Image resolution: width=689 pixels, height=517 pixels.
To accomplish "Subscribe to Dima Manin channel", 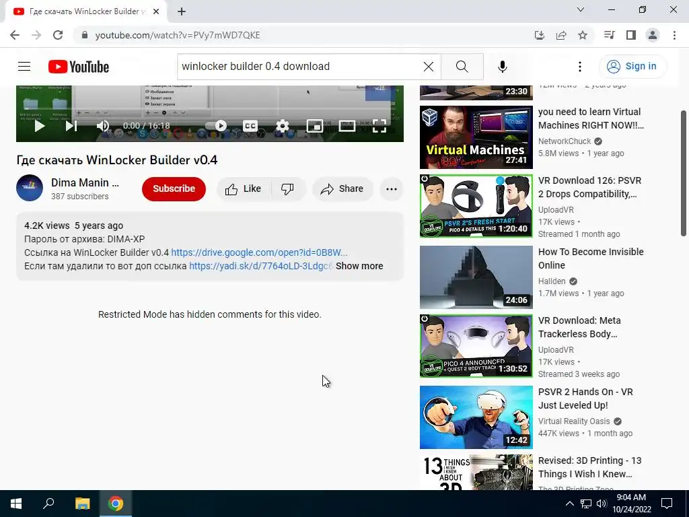I will click(174, 188).
